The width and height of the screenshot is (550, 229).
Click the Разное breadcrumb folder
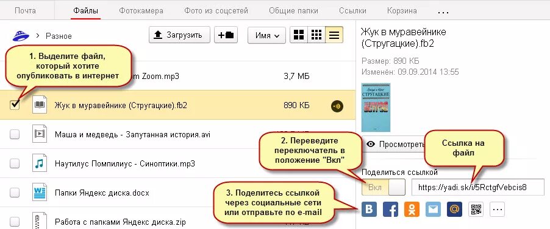pyautogui.click(x=59, y=36)
